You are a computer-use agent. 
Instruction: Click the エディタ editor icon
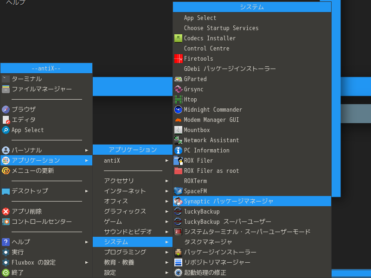click(x=6, y=120)
